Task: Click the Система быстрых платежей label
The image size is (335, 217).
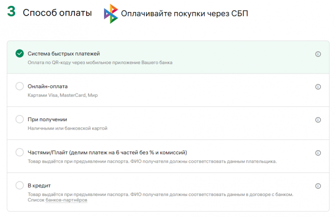Action: tap(64, 53)
